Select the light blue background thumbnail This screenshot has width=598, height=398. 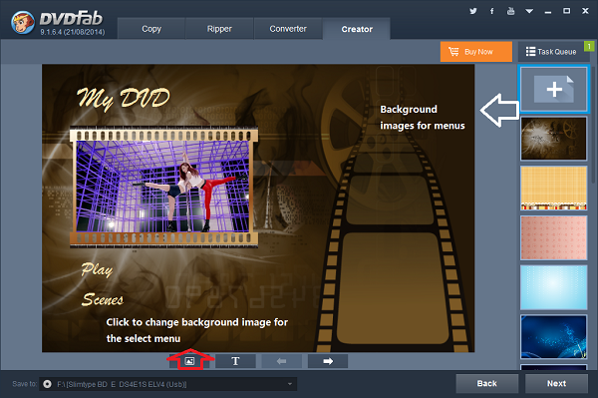553,287
